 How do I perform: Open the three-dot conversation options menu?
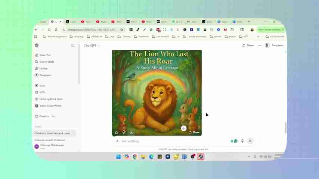pos(259,45)
